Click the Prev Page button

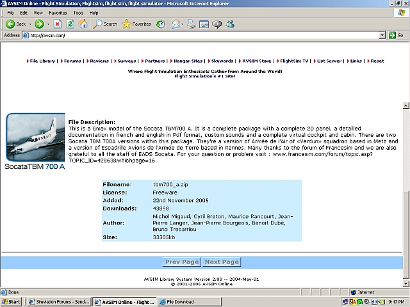tap(182, 262)
